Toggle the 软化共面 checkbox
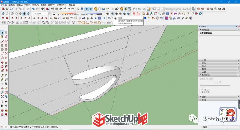240x130 pixels. [201, 92]
